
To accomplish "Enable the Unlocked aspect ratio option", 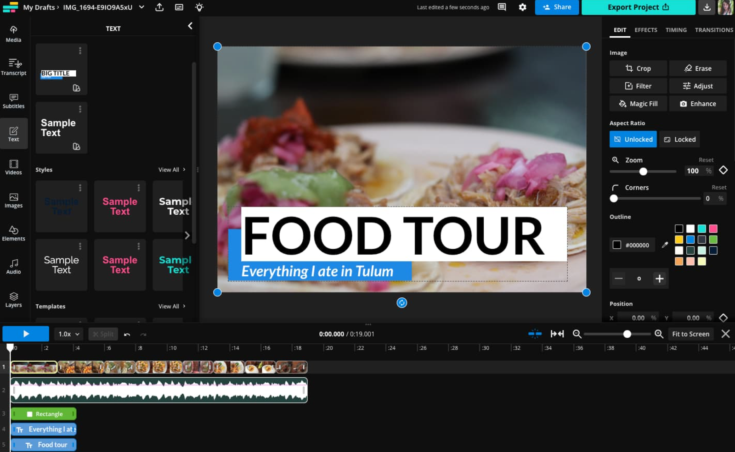I will tap(633, 139).
